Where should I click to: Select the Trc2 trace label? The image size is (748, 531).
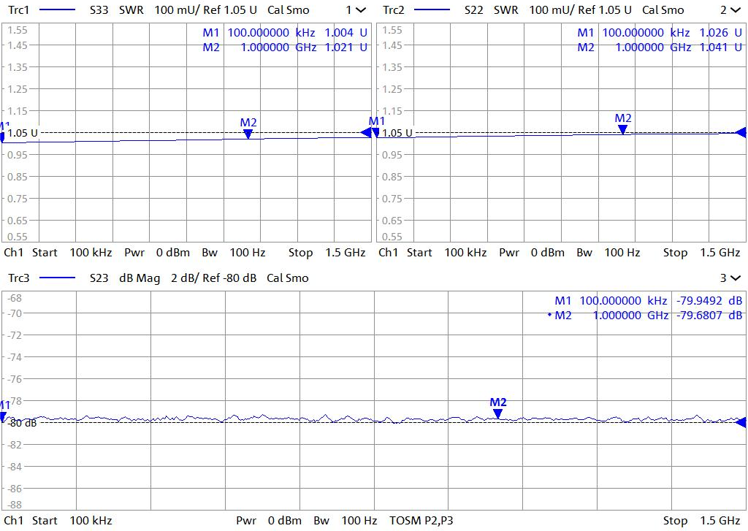coord(394,10)
